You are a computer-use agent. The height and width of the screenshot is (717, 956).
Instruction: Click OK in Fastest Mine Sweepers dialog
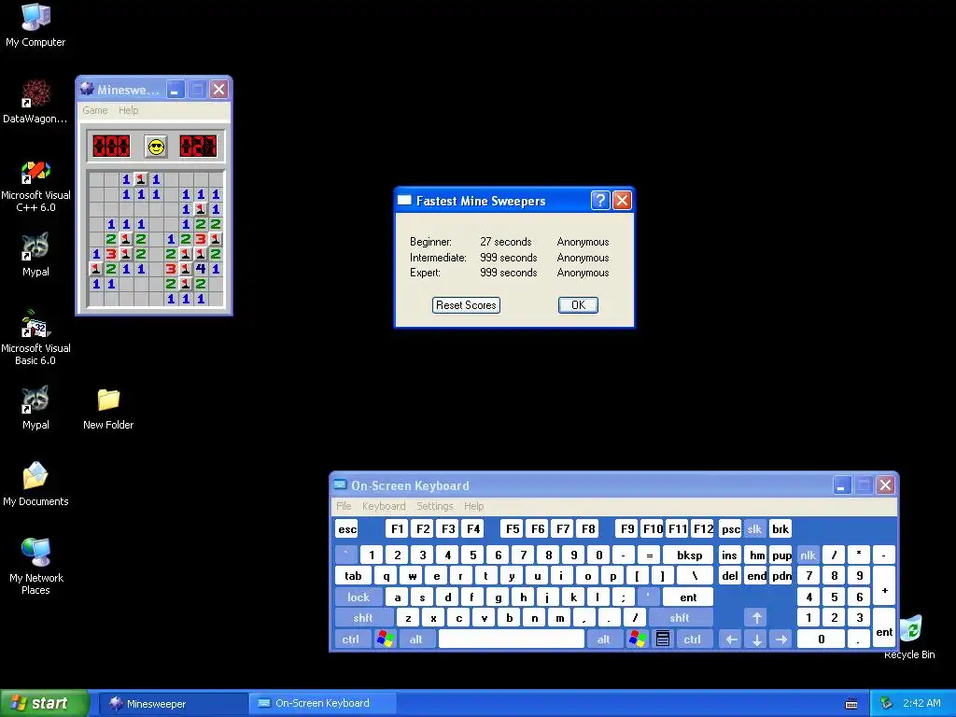pos(578,305)
